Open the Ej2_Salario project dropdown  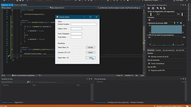pos(48,8)
